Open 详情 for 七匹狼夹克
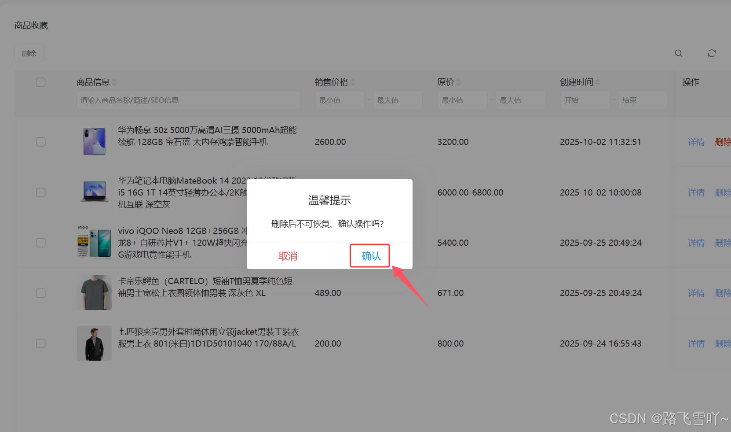Image resolution: width=731 pixels, height=432 pixels. 696,343
